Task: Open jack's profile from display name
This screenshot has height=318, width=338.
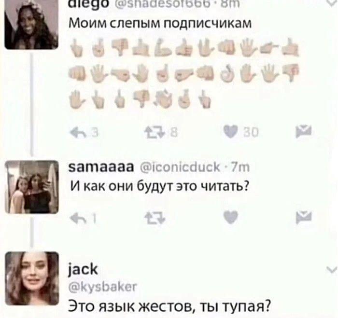Action: click(83, 269)
